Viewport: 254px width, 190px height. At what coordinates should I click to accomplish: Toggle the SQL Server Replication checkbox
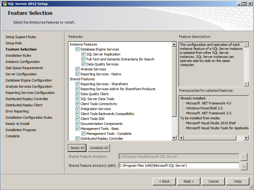pos(84,54)
